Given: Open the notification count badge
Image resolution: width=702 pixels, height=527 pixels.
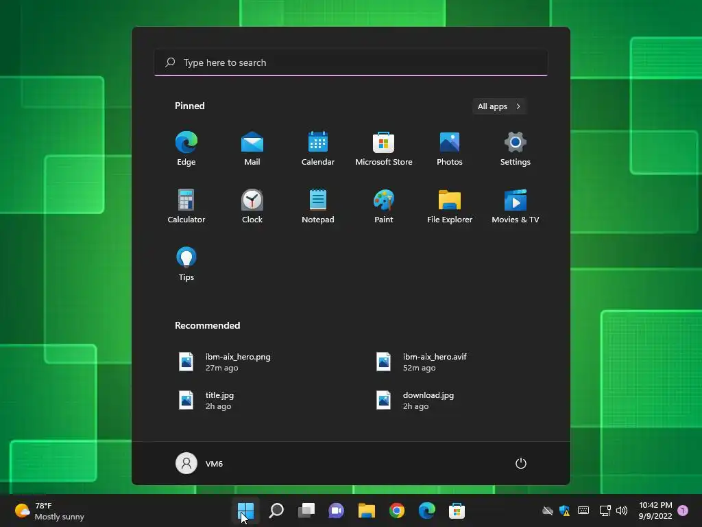Looking at the screenshot, I should 683,511.
